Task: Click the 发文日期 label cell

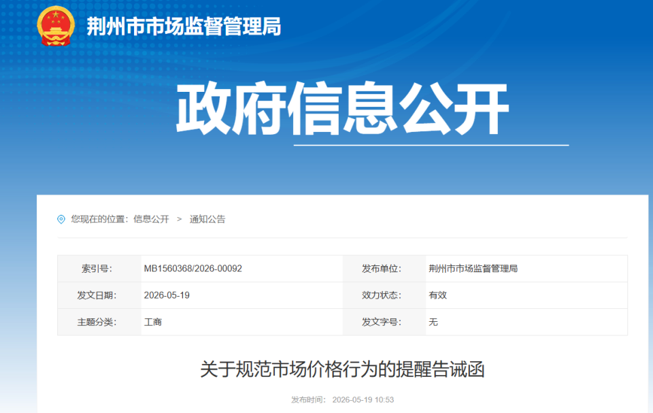Action: coord(99,295)
